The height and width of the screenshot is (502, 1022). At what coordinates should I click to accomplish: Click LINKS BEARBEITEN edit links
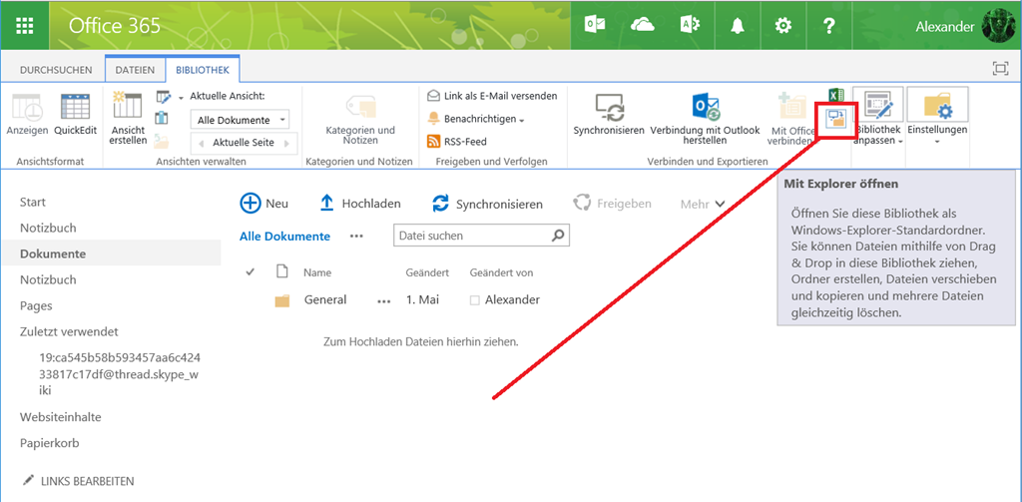[x=78, y=481]
